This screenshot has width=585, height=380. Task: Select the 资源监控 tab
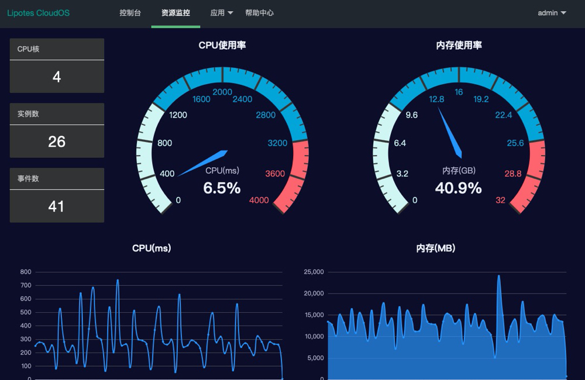pos(175,13)
